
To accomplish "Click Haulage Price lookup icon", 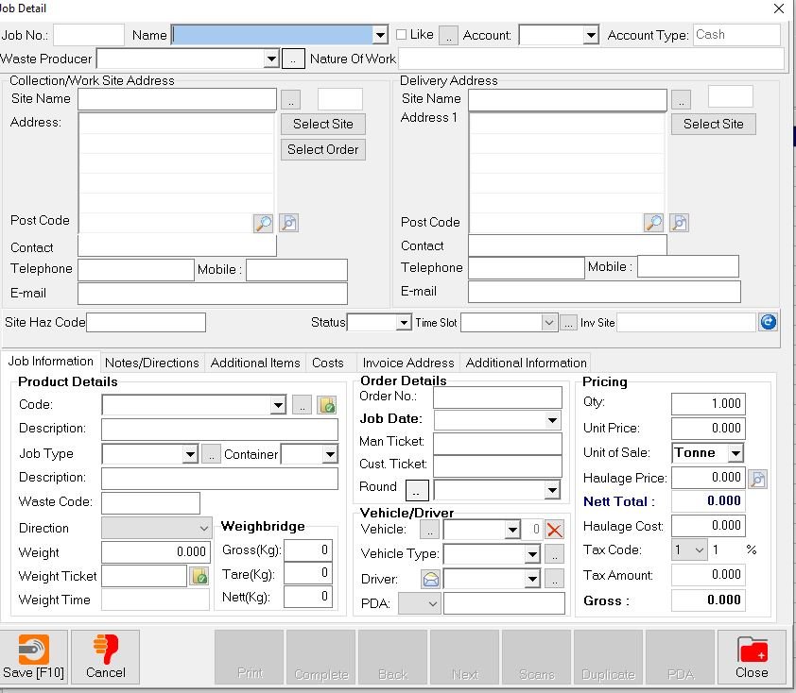I will coord(757,479).
